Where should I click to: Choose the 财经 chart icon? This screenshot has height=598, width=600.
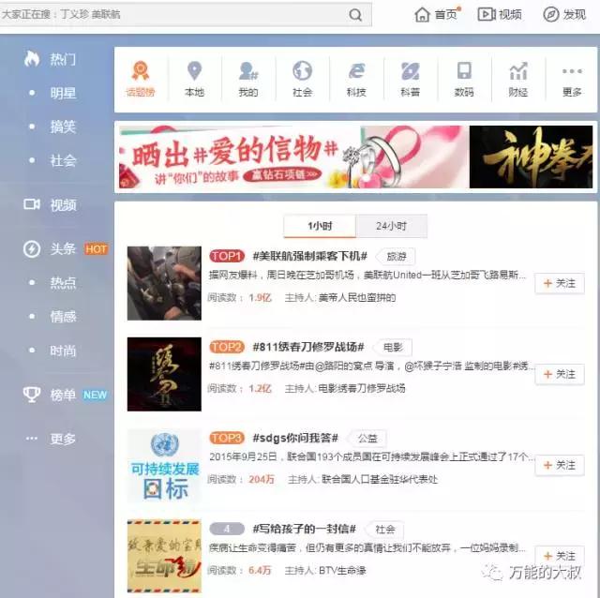[518, 71]
